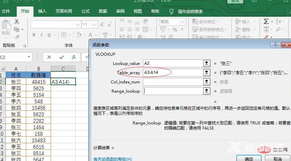Click the Bold formatting icon
The image size is (291, 161).
point(34,35)
